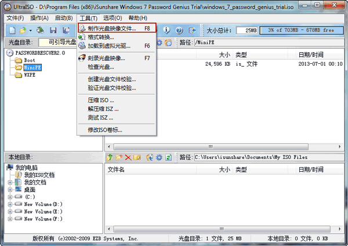Select the 24,596 KB file row
This screenshot has width=348, height=246.
click(224, 64)
